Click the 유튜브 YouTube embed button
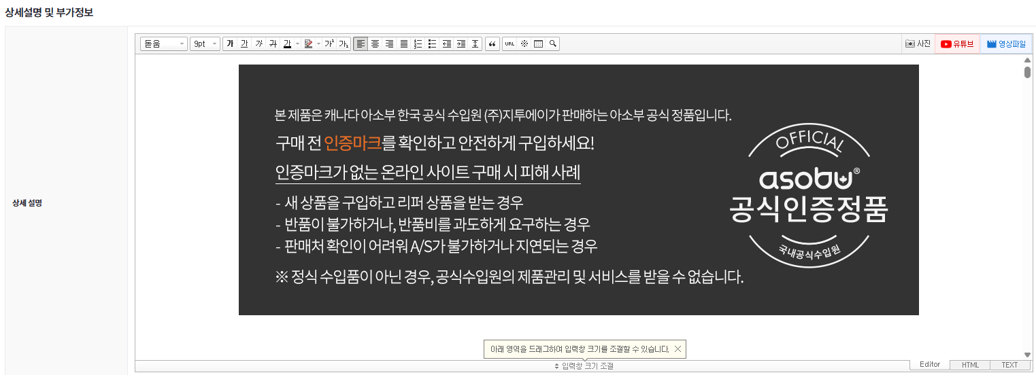Viewport: 1036px width, 375px height. pyautogui.click(x=957, y=43)
